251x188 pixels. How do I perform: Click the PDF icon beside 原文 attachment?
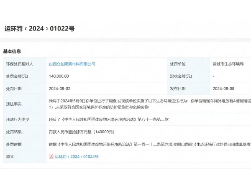point(51,157)
